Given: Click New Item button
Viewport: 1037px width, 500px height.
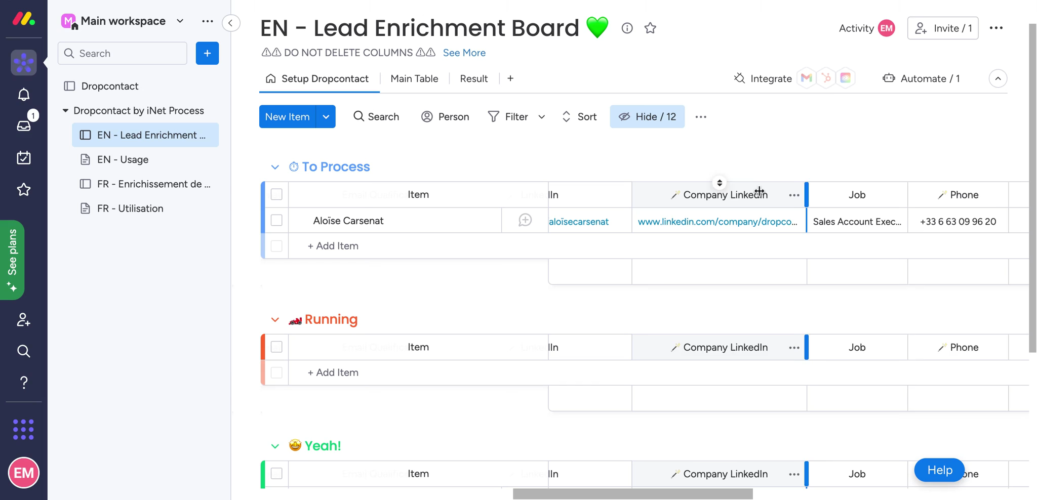Looking at the screenshot, I should point(287,117).
